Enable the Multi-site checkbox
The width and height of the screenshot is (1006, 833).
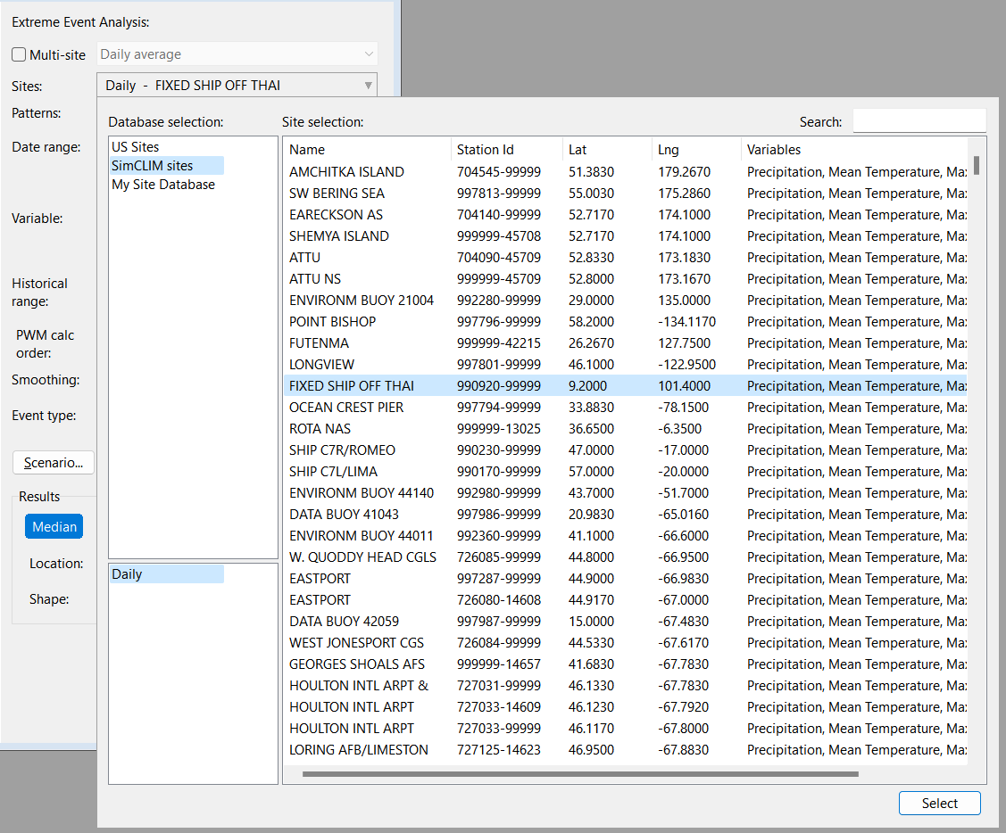[x=19, y=54]
